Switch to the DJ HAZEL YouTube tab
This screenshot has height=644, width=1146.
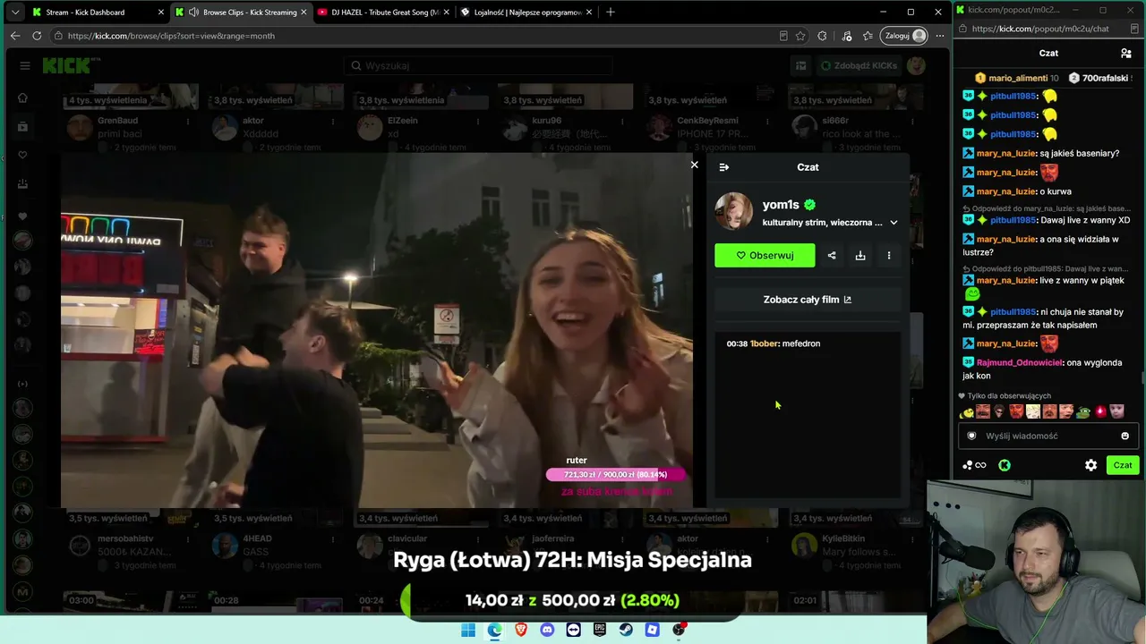coord(383,12)
